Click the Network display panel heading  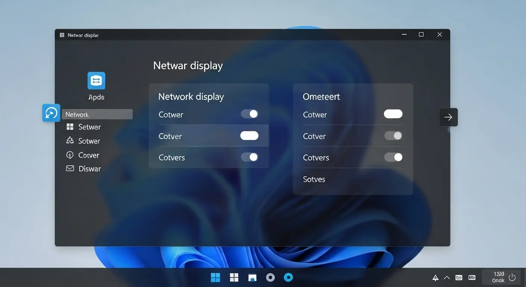coord(191,97)
